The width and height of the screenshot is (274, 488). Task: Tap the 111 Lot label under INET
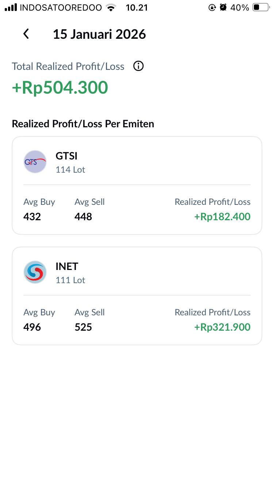pyautogui.click(x=71, y=280)
